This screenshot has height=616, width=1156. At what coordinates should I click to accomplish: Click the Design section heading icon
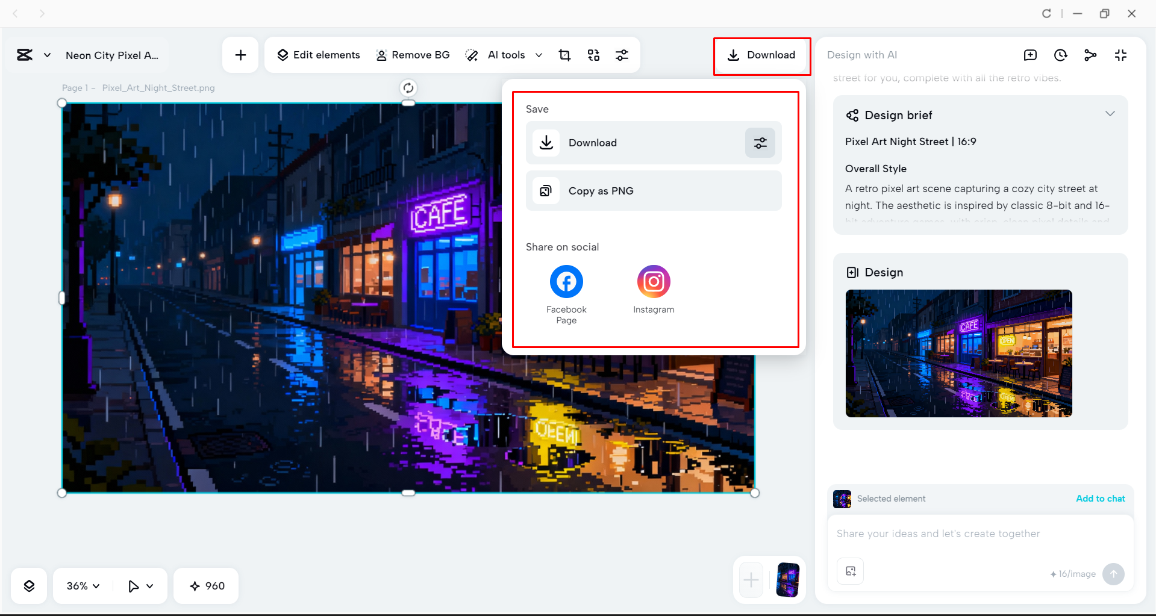click(852, 272)
